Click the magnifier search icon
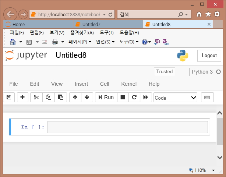The image size is (226, 177). [180, 14]
